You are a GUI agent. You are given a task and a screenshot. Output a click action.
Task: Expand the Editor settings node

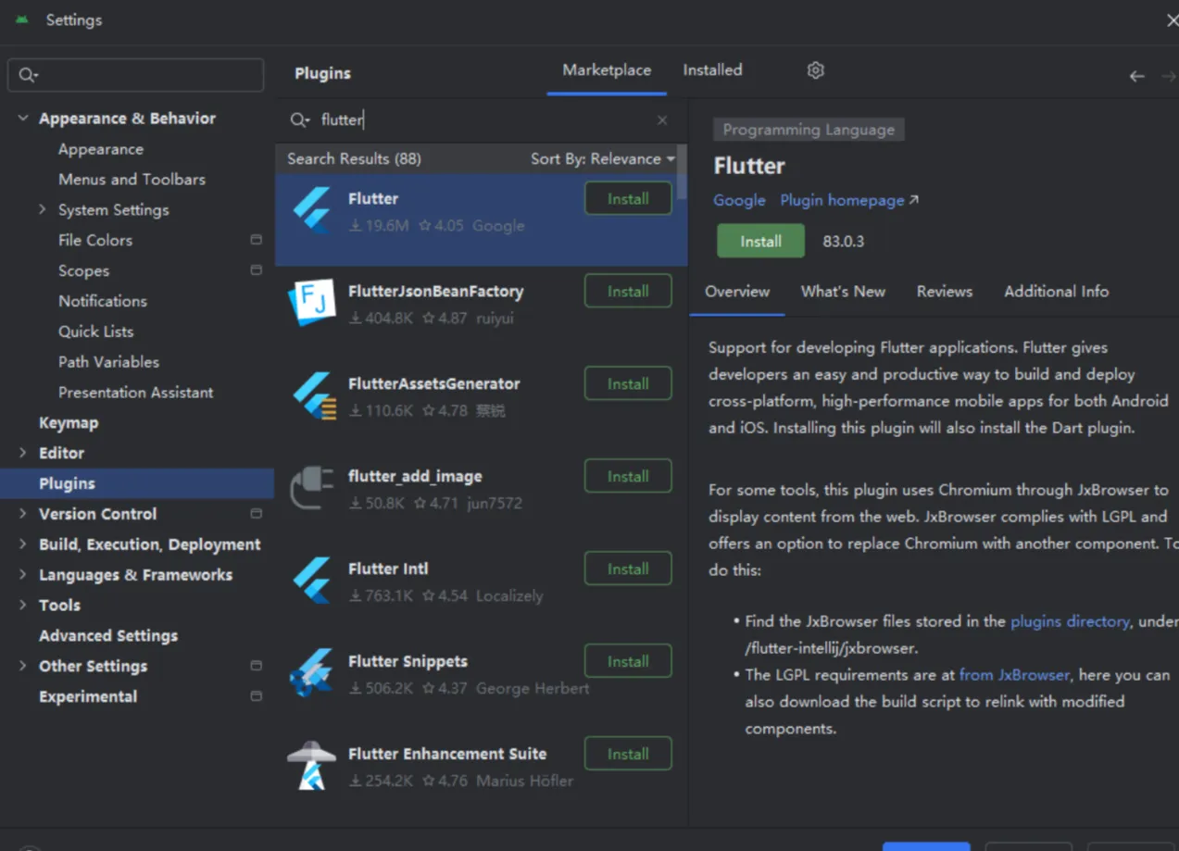[x=23, y=452]
